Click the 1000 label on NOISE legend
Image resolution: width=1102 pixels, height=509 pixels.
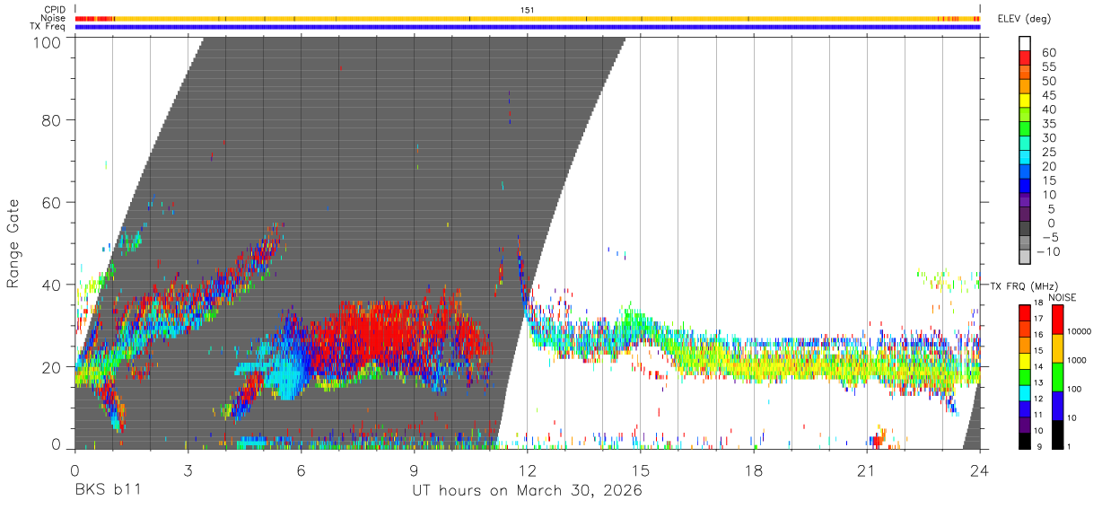1075,360
